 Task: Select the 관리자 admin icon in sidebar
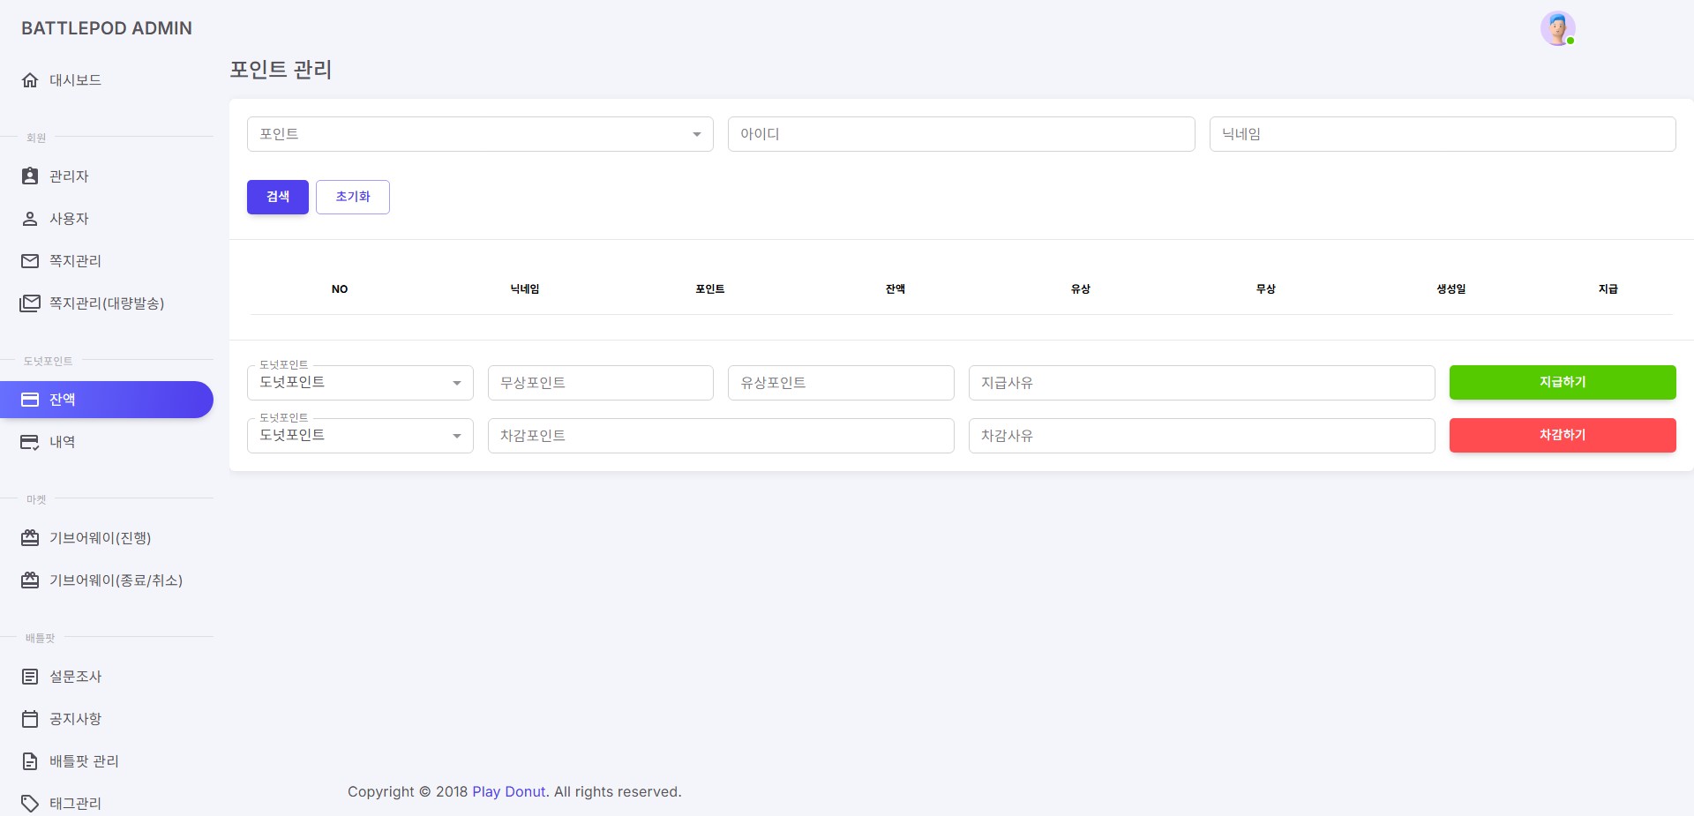[30, 176]
